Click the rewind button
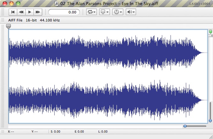Viewport: 213px width, 139px height. click(x=21, y=12)
